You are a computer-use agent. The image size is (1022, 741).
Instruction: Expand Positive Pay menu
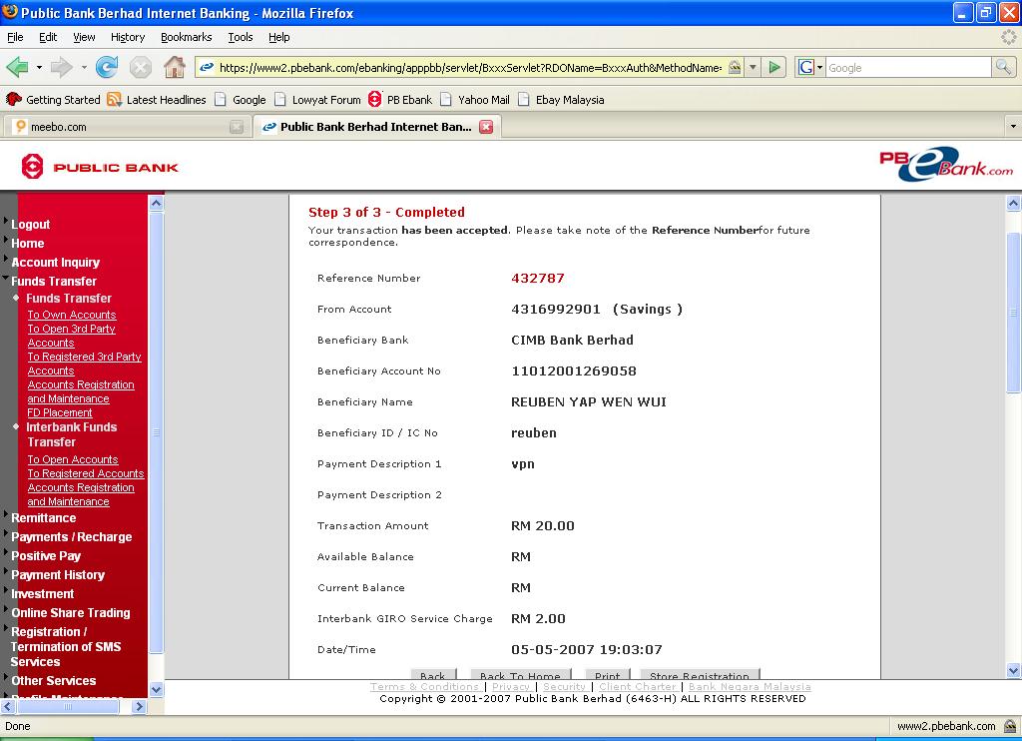(46, 555)
